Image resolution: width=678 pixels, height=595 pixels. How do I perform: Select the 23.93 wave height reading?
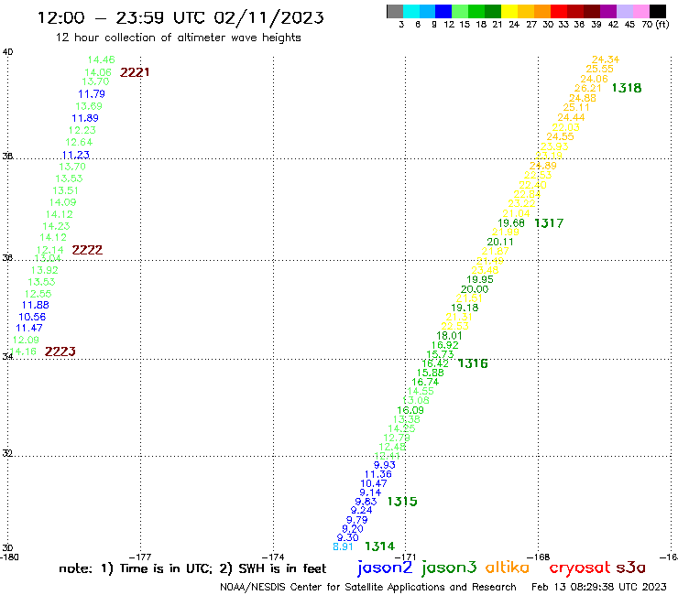click(x=554, y=146)
